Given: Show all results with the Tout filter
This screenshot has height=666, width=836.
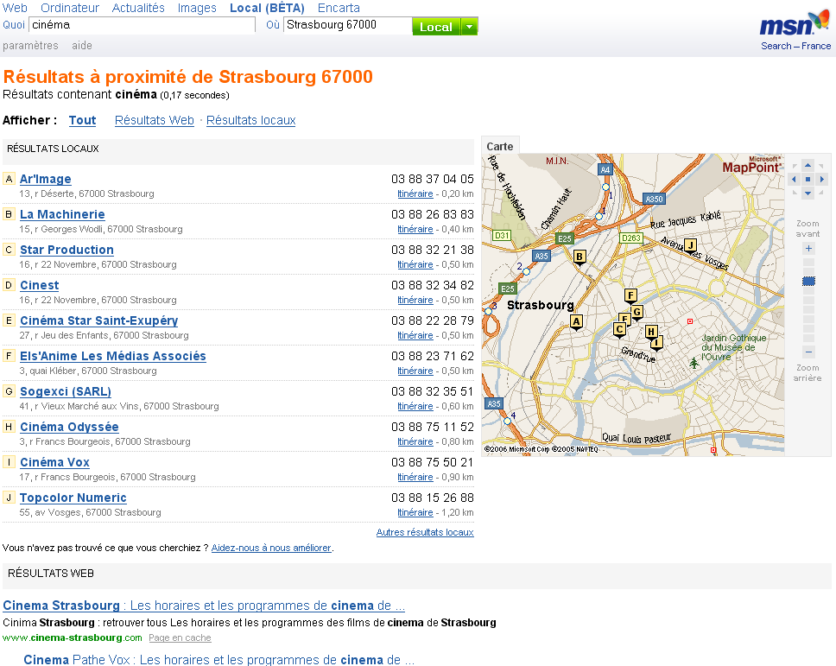Looking at the screenshot, I should [x=82, y=121].
